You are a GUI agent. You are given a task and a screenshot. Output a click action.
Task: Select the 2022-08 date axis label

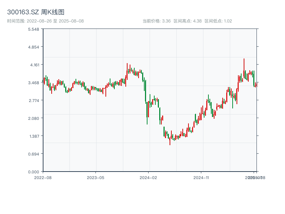click(x=43, y=177)
